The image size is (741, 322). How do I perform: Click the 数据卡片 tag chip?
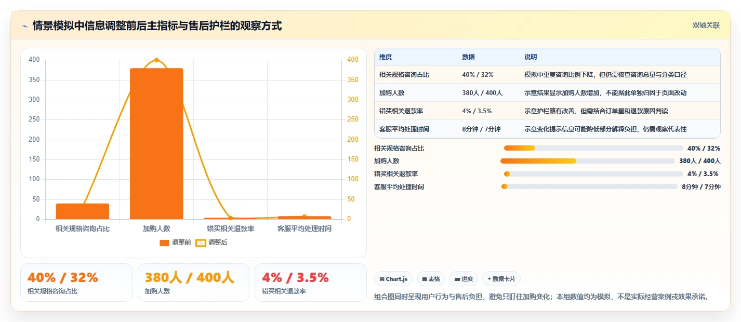click(x=501, y=279)
